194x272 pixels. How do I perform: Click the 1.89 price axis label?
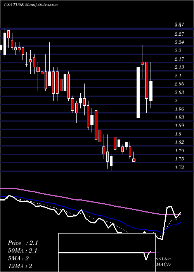179,126
